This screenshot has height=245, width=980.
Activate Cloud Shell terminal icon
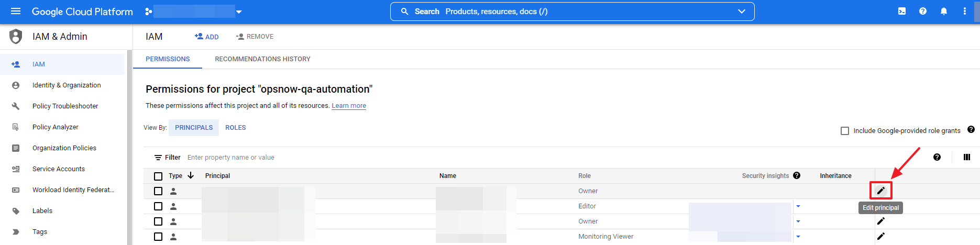pyautogui.click(x=902, y=12)
